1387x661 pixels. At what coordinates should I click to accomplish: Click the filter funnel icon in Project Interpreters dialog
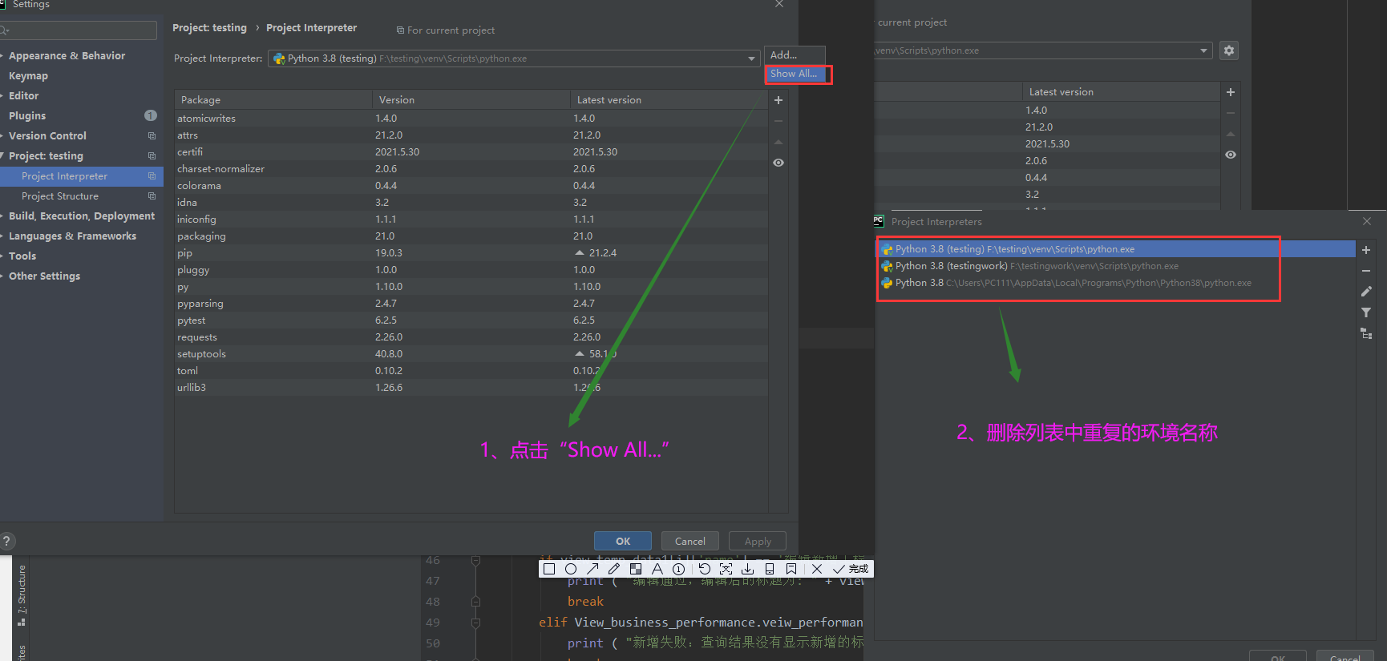1366,312
